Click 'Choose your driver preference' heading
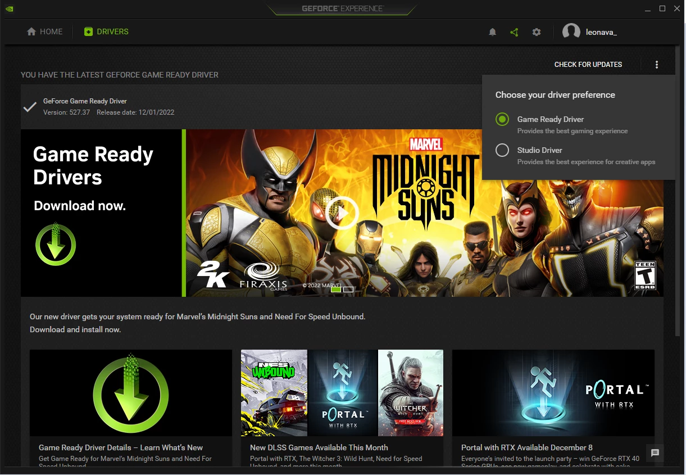 (x=555, y=95)
